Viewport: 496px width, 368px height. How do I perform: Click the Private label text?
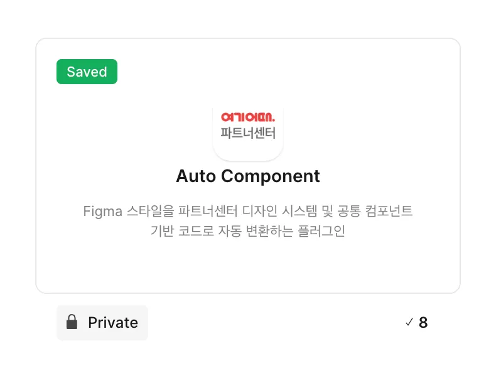coord(113,323)
